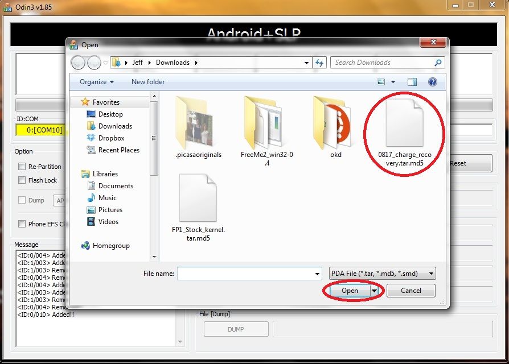Enable Flash Lock option in Odin3
509x364 pixels.
pos(22,180)
